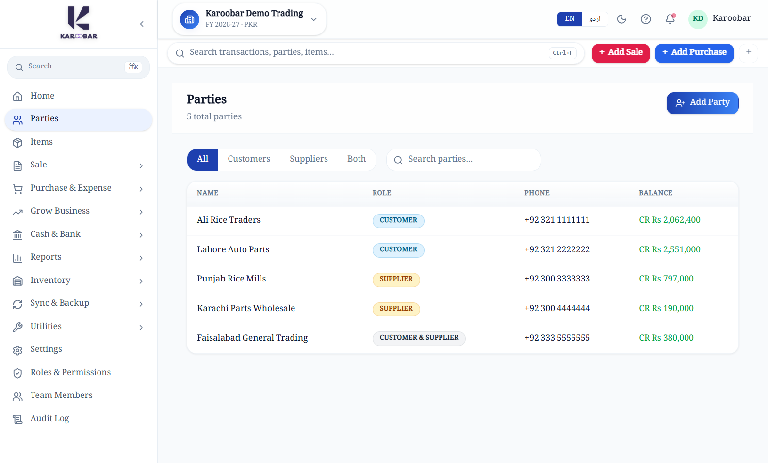768x463 pixels.
Task: Click the Home icon in sidebar
Action: (x=18, y=96)
